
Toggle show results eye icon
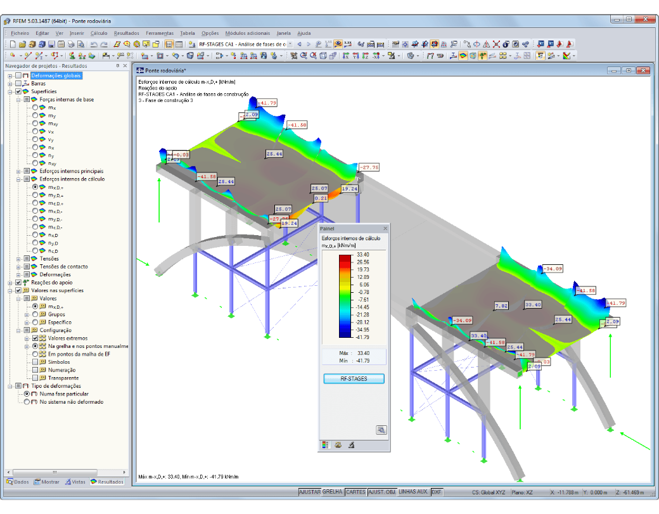338,44
